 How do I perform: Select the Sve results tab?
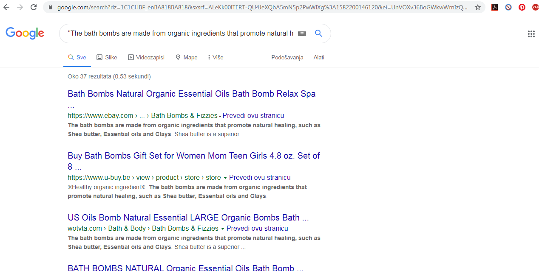point(77,57)
